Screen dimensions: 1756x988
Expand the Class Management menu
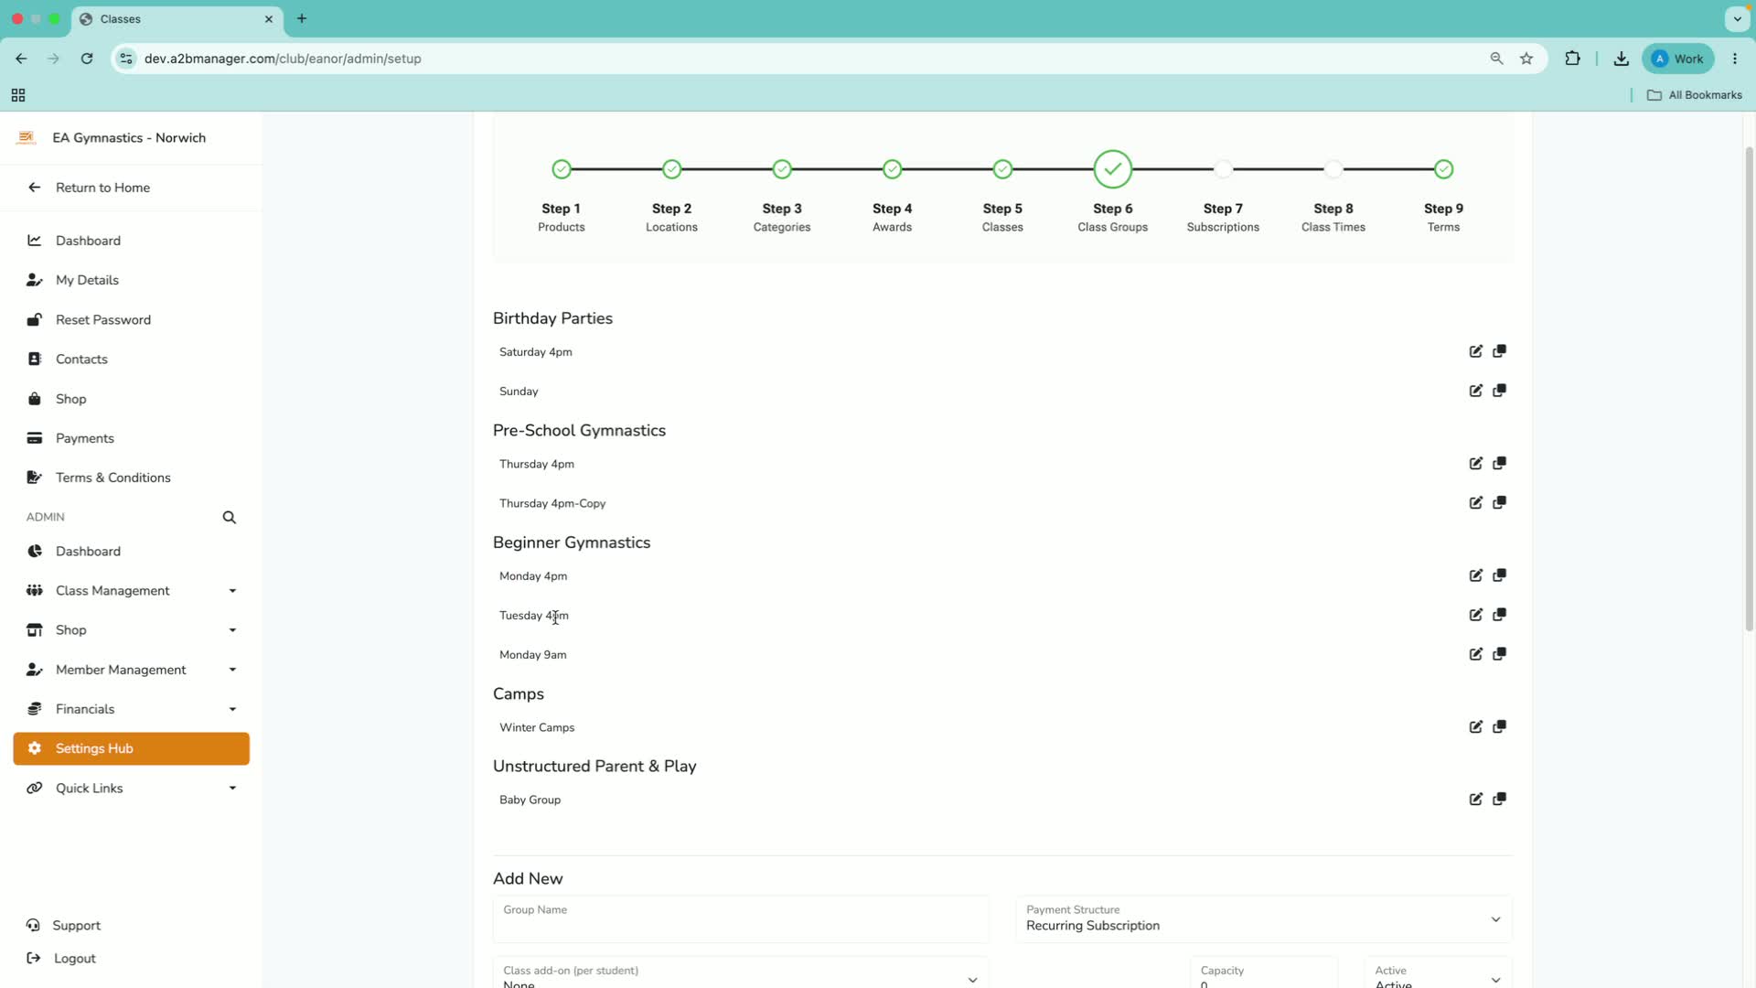pyautogui.click(x=132, y=591)
